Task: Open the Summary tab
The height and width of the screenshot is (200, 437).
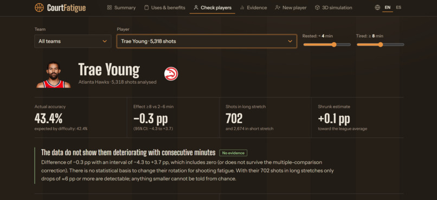Action: pos(121,8)
